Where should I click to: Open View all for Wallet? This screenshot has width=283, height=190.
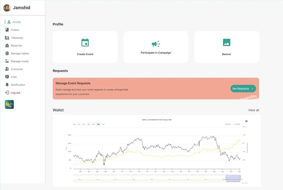pyautogui.click(x=253, y=110)
